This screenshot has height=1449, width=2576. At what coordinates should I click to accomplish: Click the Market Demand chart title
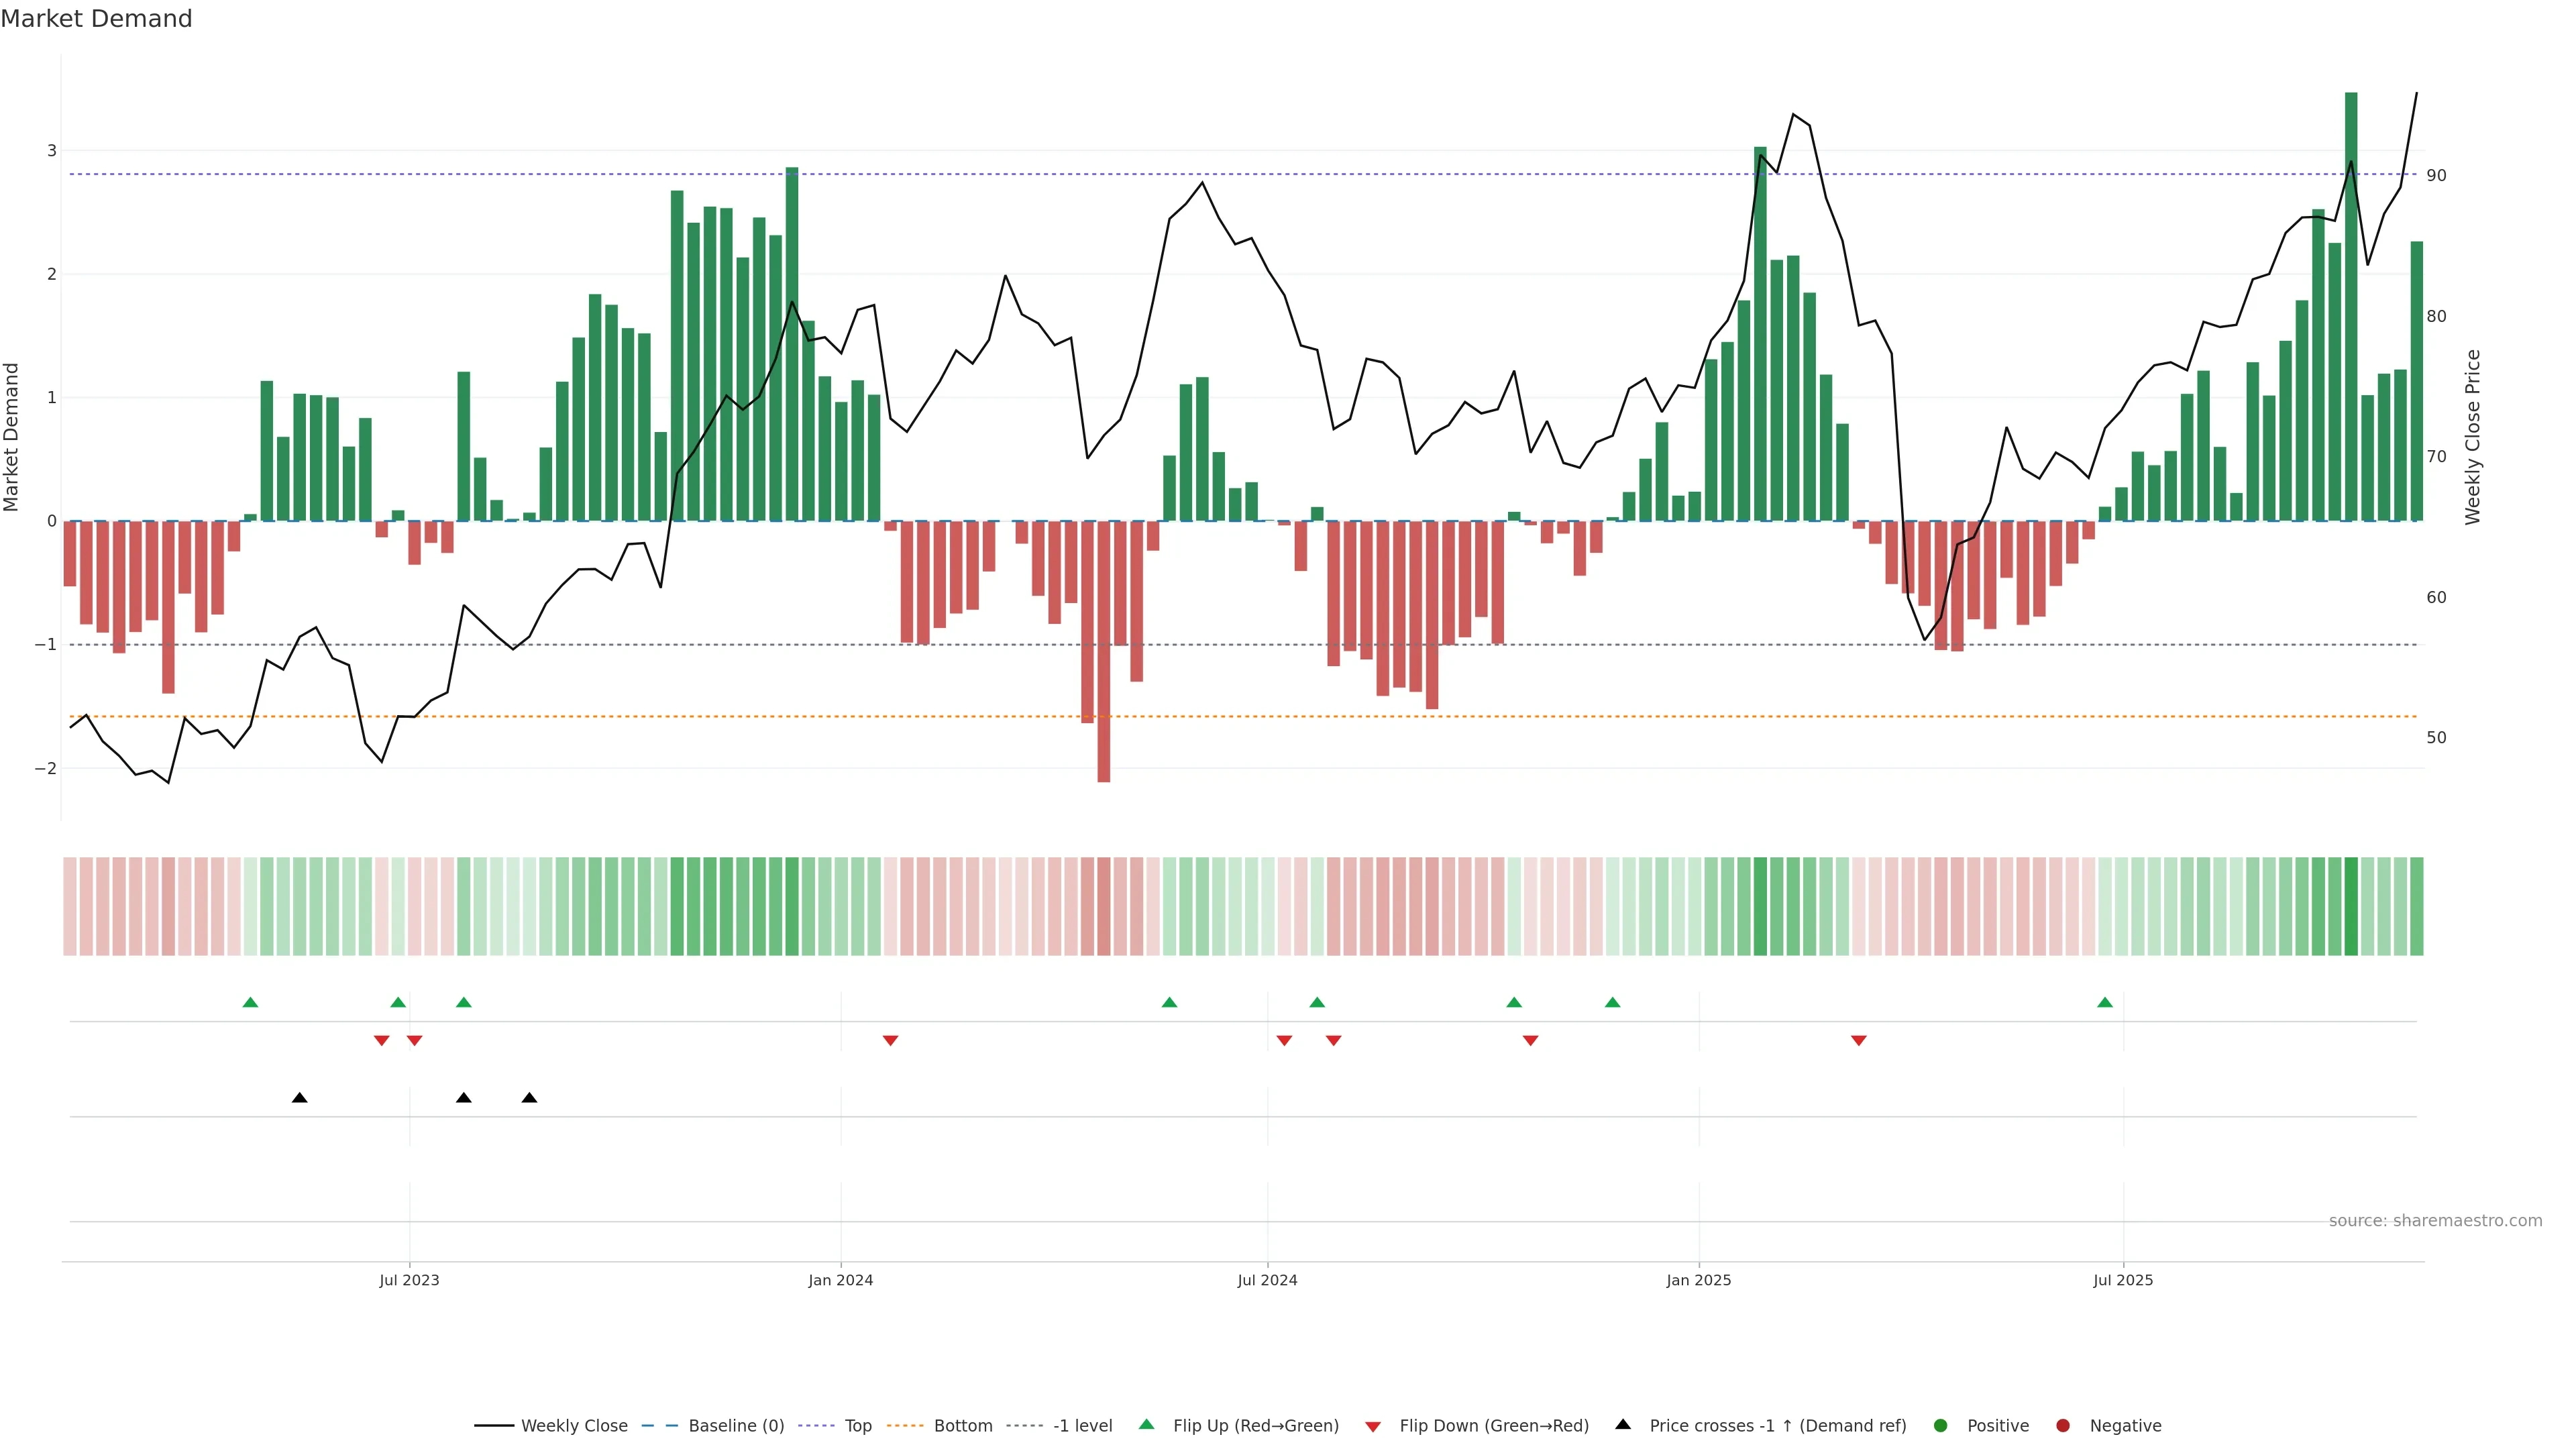point(96,19)
